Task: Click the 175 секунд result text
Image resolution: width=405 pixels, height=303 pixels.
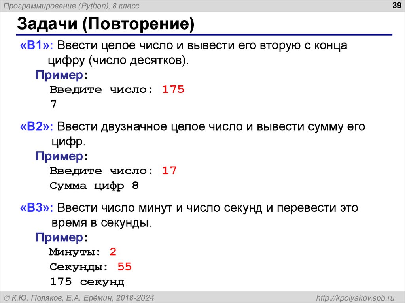Action: 87,282
